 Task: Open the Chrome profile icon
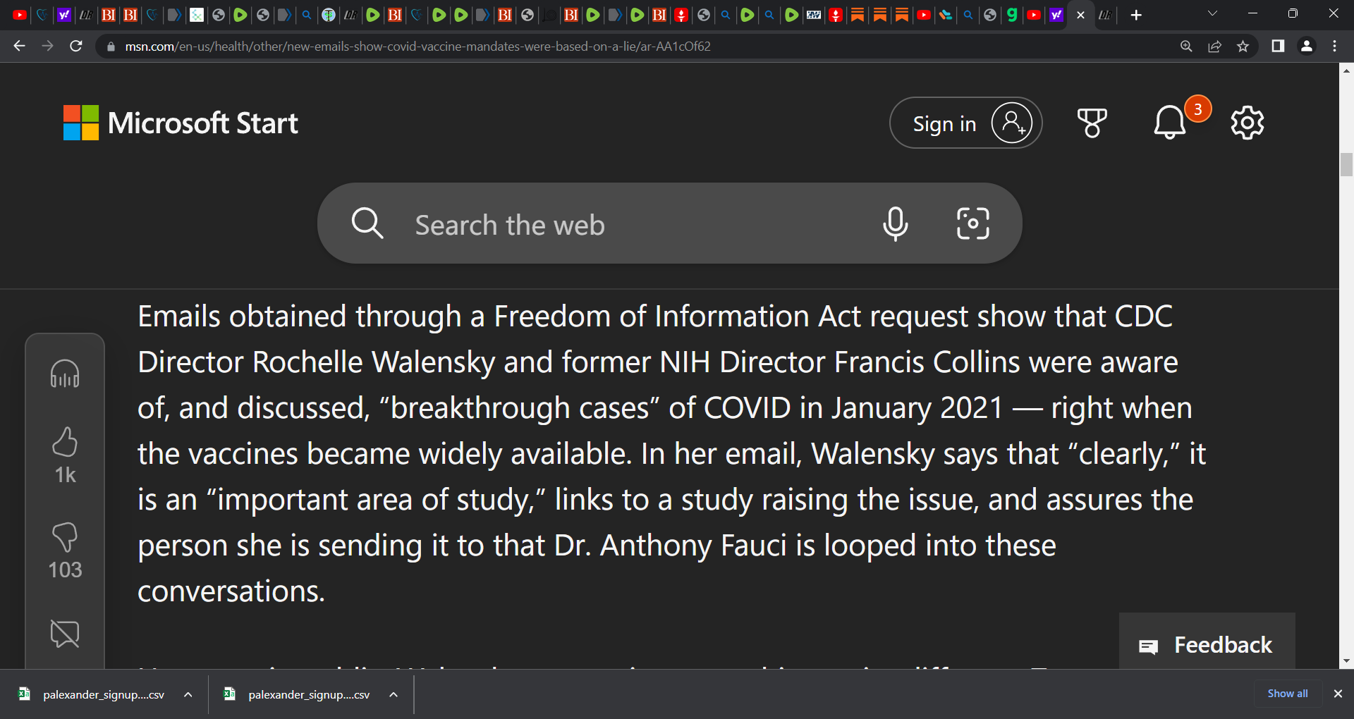pyautogui.click(x=1306, y=47)
